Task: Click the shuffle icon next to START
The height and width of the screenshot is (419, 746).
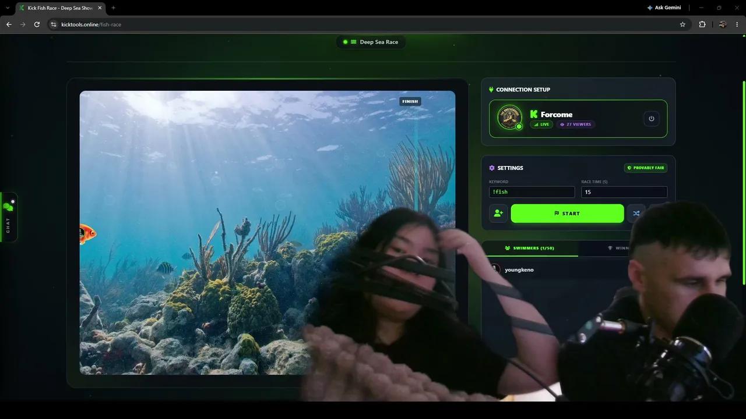Action: 636,214
